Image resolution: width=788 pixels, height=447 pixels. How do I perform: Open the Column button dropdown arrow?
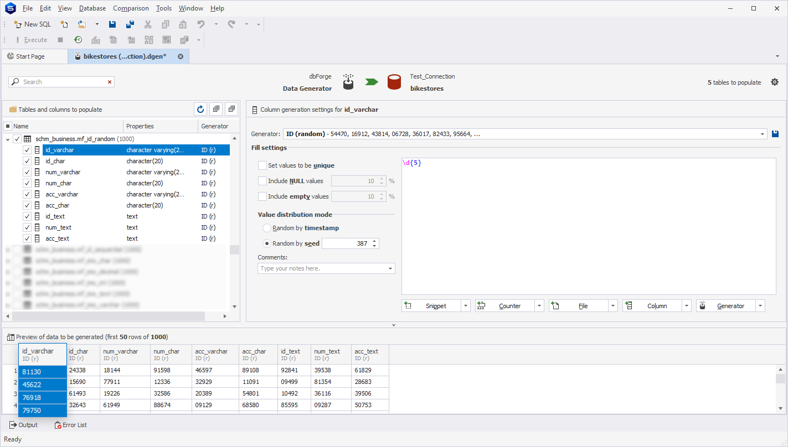click(x=687, y=306)
